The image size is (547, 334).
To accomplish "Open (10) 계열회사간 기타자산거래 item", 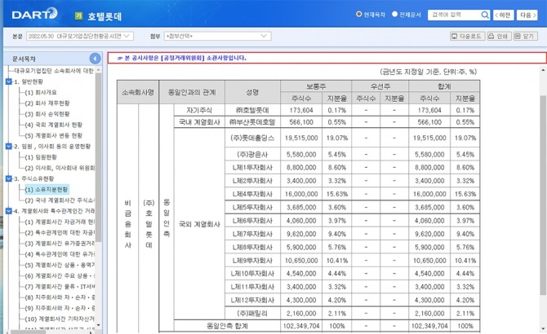I will tap(60, 319).
